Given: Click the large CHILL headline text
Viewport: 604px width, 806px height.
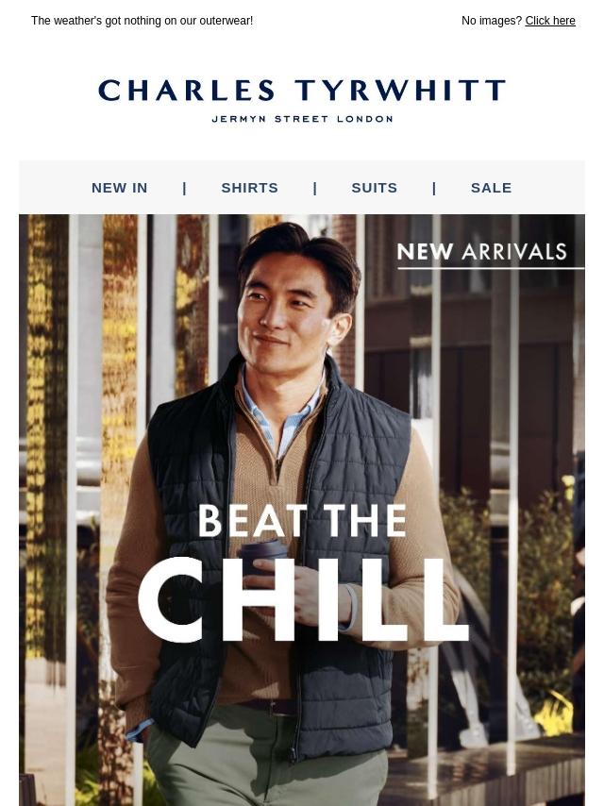Looking at the screenshot, I should click(x=303, y=600).
